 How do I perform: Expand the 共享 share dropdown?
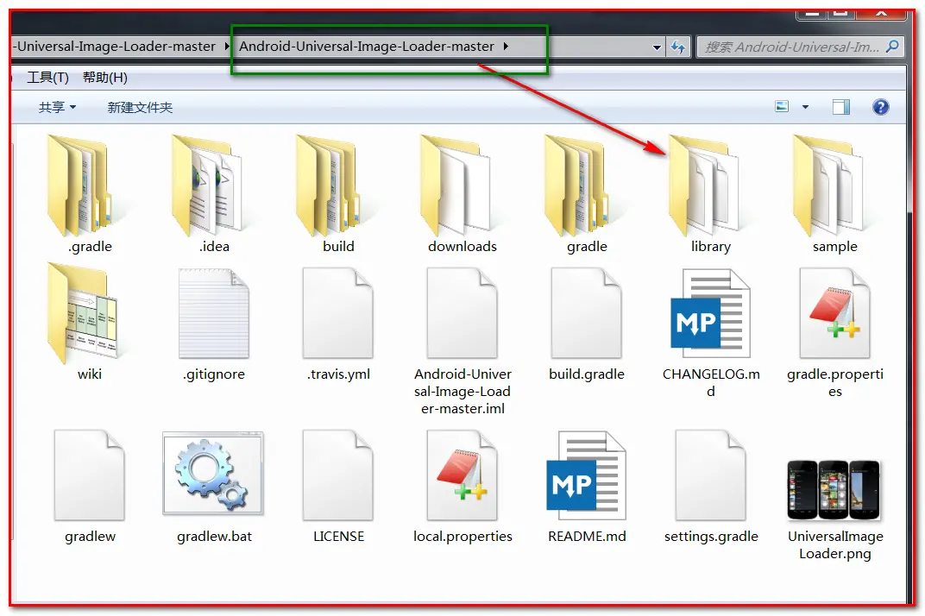click(57, 107)
